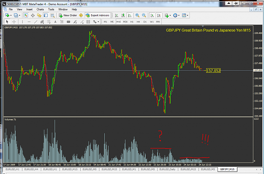Set timeframe to MN
Image resolution: width=264 pixels, height=174 pixels.
click(158, 22)
